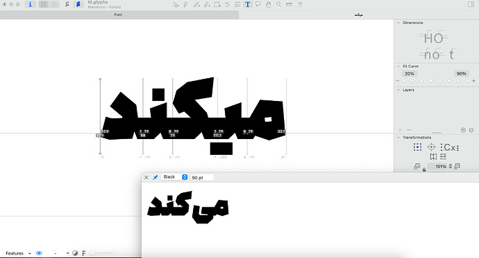Click the scale percentage stepper arrows
Screen dimensions: 479x258
click(x=451, y=167)
